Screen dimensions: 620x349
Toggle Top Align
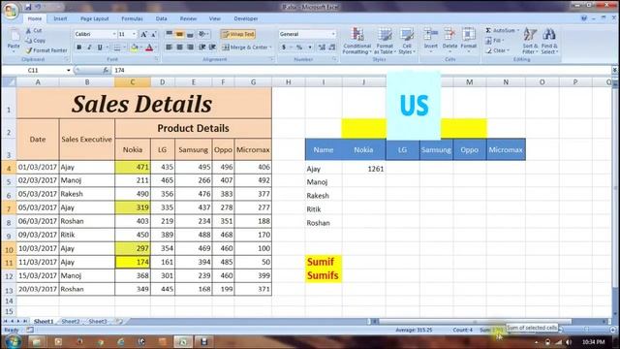[x=170, y=35]
